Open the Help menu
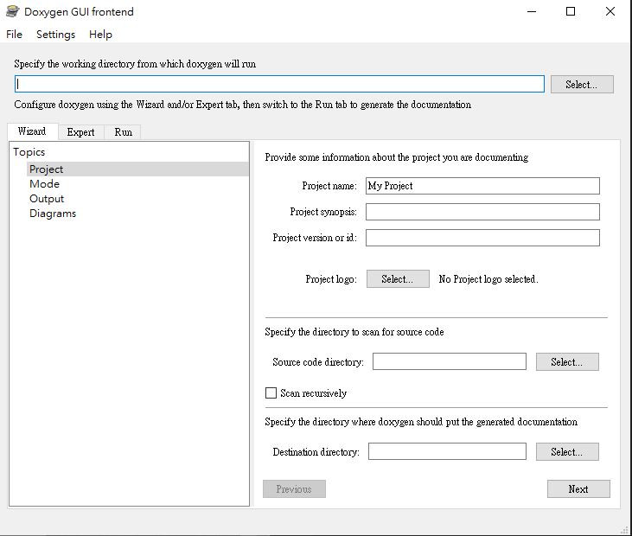Image resolution: width=632 pixels, height=536 pixels. 100,35
